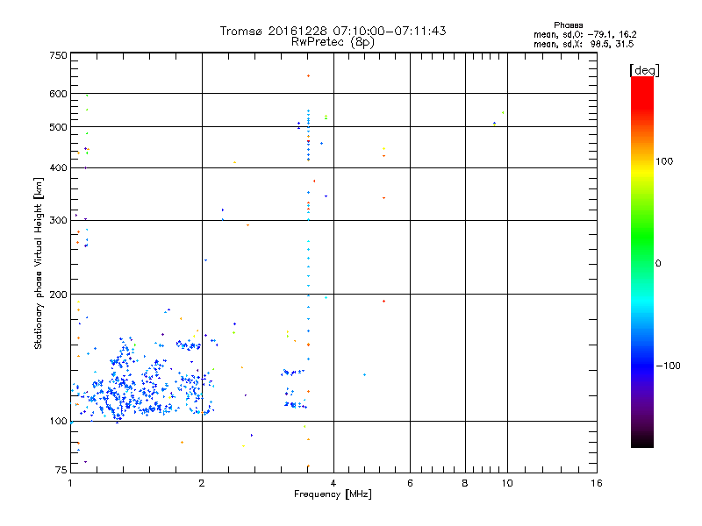
Task: Click the y-axis tick label '300'
Action: [x=58, y=220]
